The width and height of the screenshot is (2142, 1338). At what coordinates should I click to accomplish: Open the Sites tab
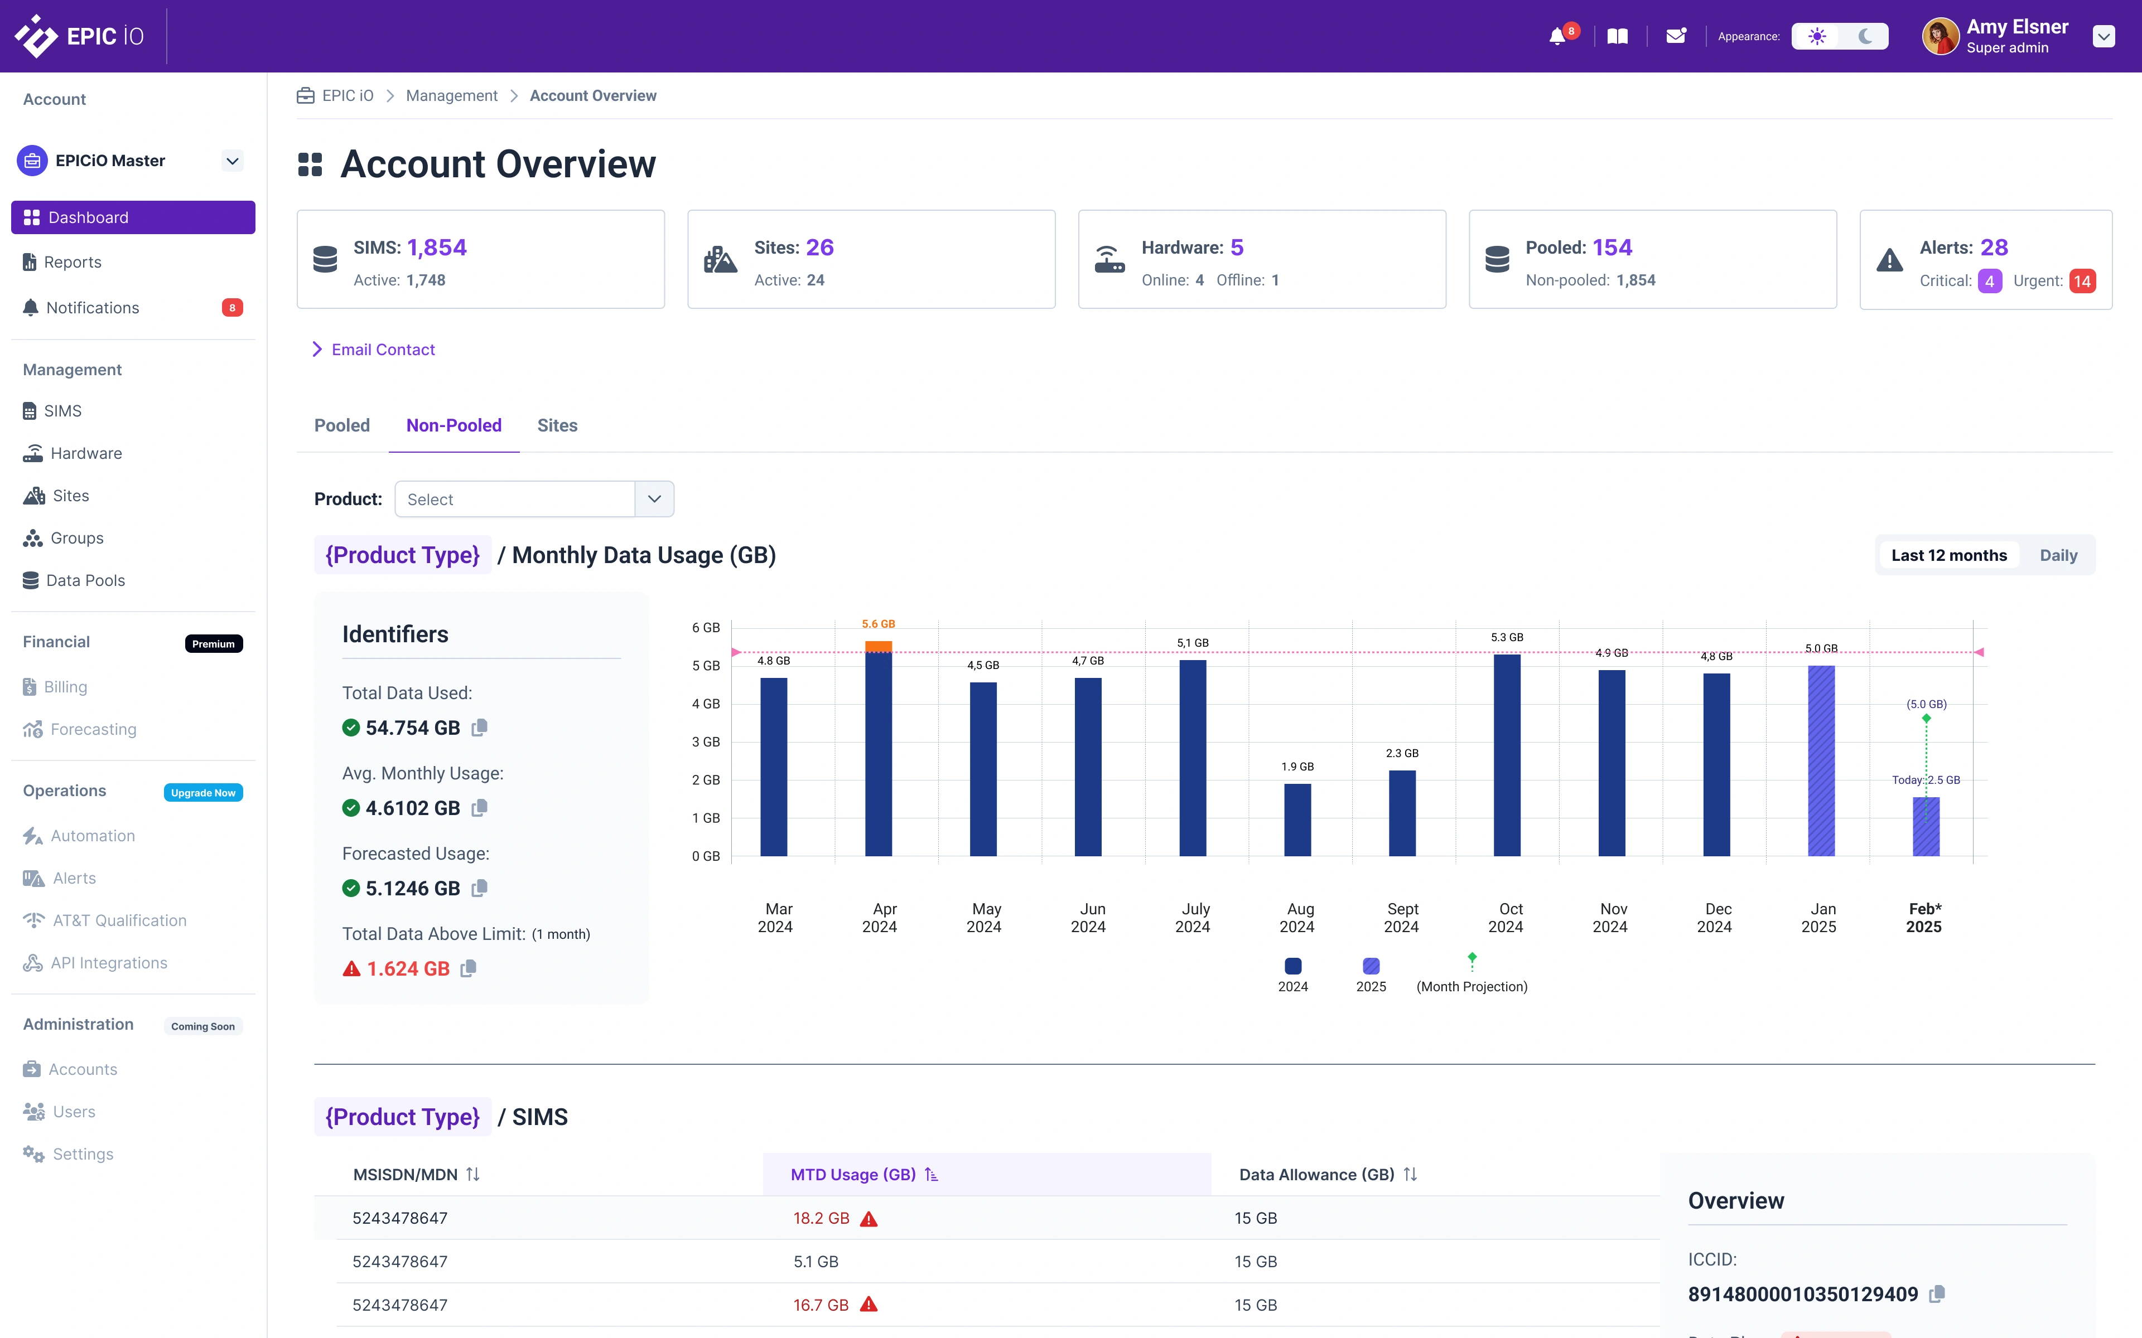(x=557, y=425)
